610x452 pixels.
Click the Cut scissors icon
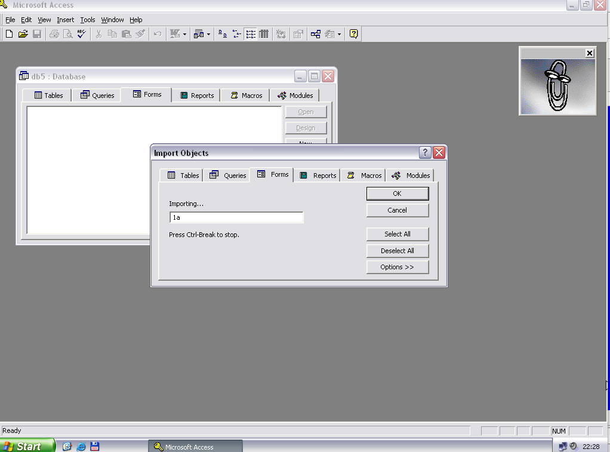tap(98, 34)
